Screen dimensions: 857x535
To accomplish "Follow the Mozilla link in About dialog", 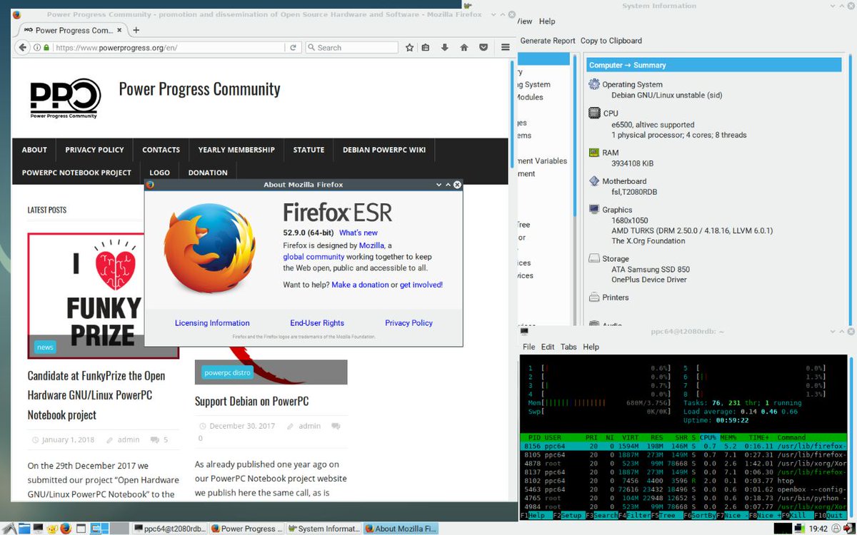I will coord(371,245).
